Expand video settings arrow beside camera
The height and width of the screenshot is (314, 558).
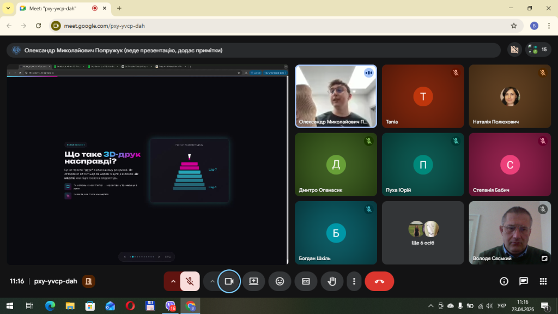[x=212, y=281]
